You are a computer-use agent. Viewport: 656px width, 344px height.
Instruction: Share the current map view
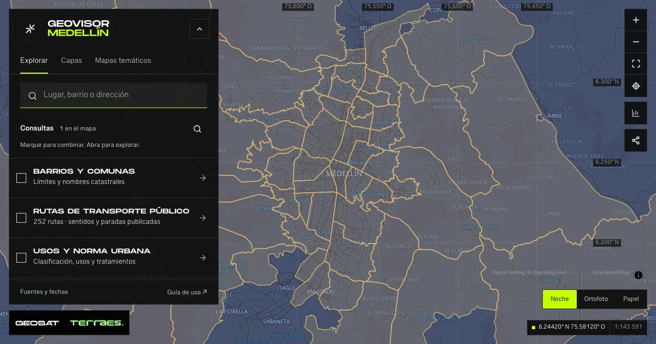[x=636, y=140]
